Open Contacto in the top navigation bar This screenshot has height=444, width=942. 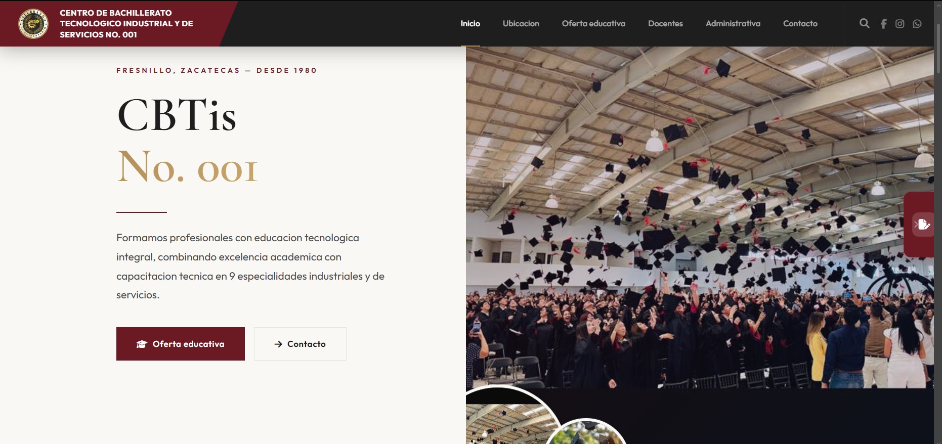pos(800,24)
